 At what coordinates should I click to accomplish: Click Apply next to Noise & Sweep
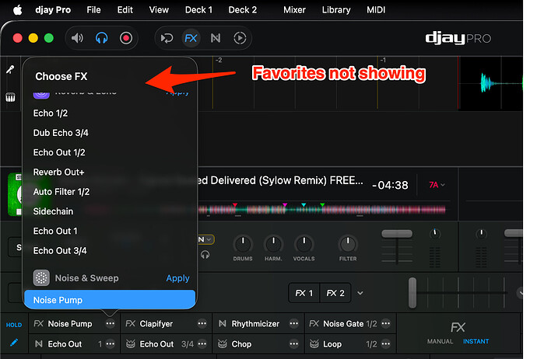[177, 278]
